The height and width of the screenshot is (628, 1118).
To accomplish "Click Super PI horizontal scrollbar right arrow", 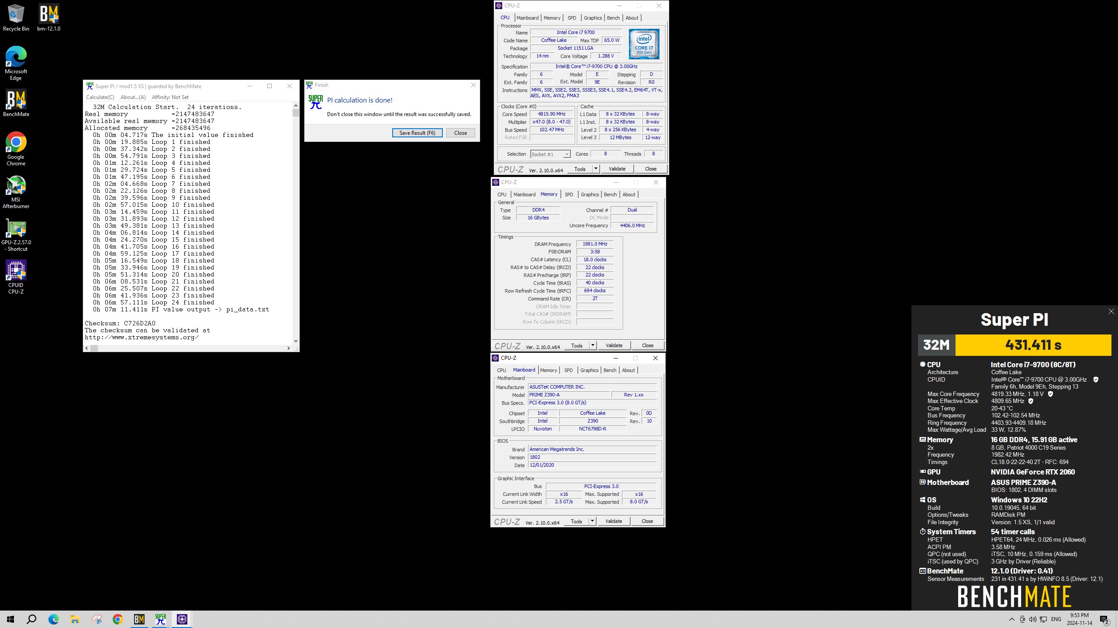I will (x=288, y=348).
